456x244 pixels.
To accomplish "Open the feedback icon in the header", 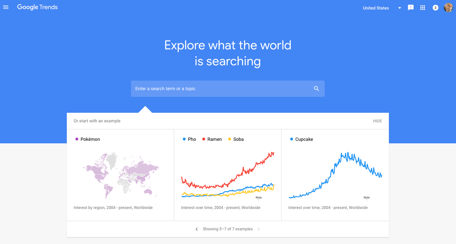I will point(410,7).
